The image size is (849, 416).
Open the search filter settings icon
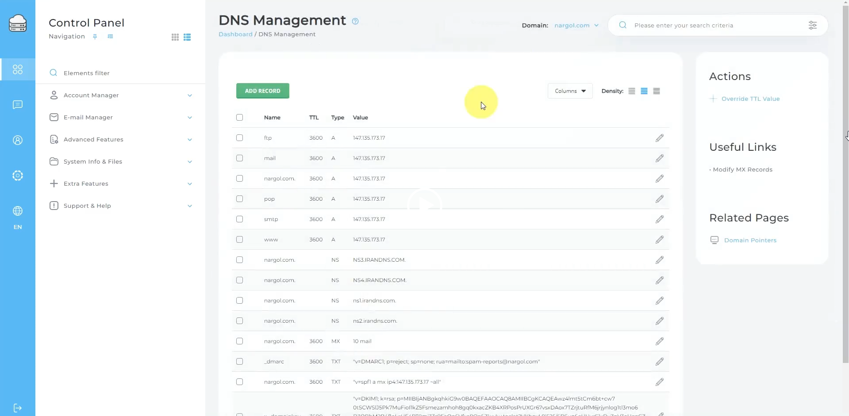click(812, 25)
